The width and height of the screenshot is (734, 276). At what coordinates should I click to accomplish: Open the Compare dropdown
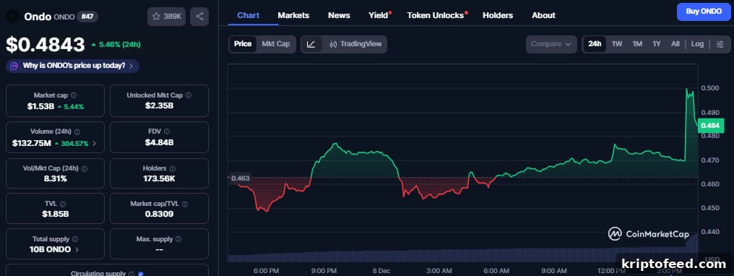click(551, 44)
